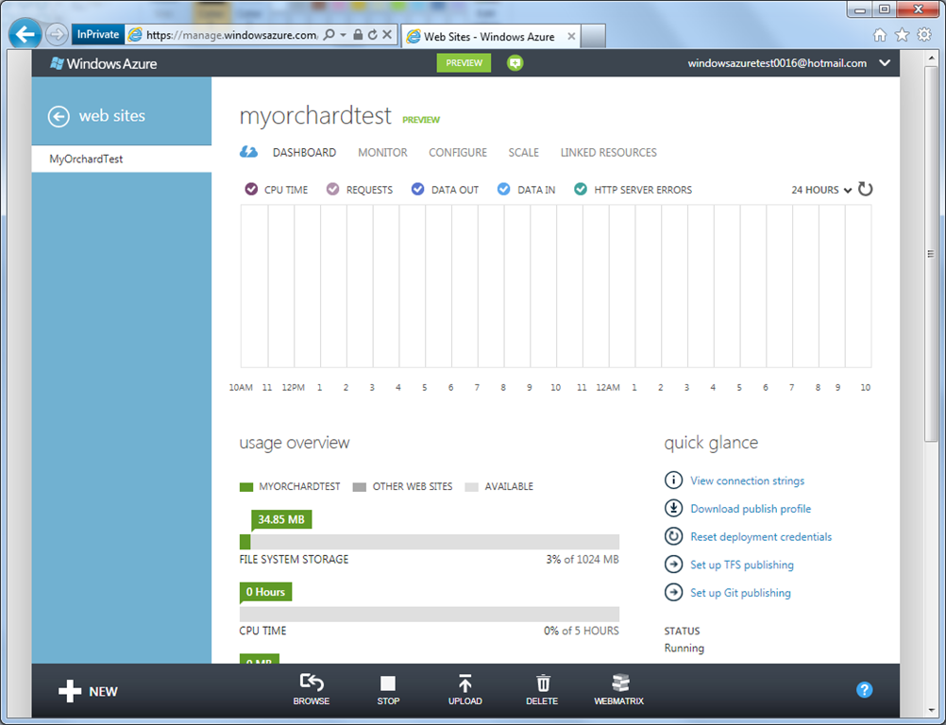Click the BROWSE icon in bottom bar
This screenshot has height=725, width=946.
[x=311, y=683]
